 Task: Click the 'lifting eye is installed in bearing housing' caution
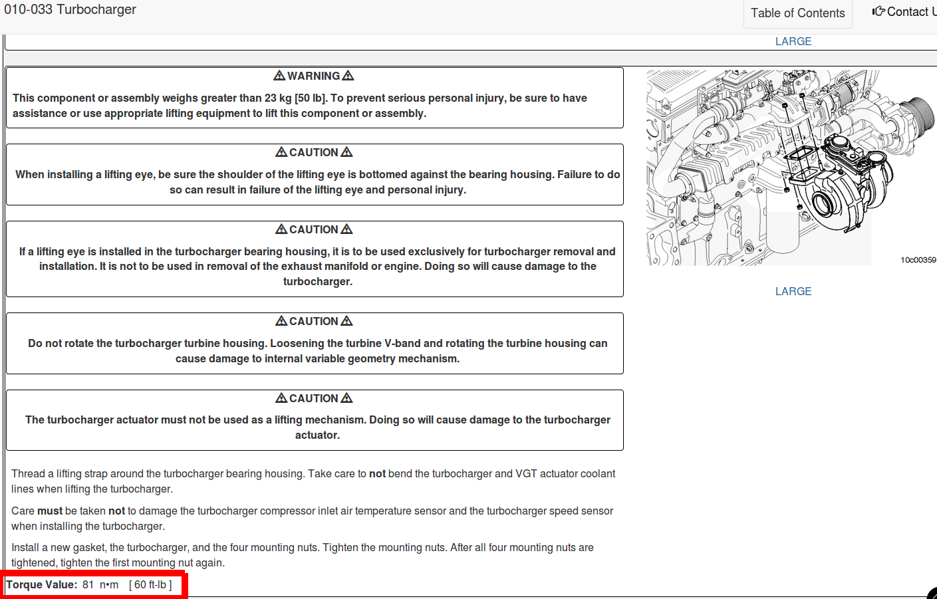tap(318, 267)
